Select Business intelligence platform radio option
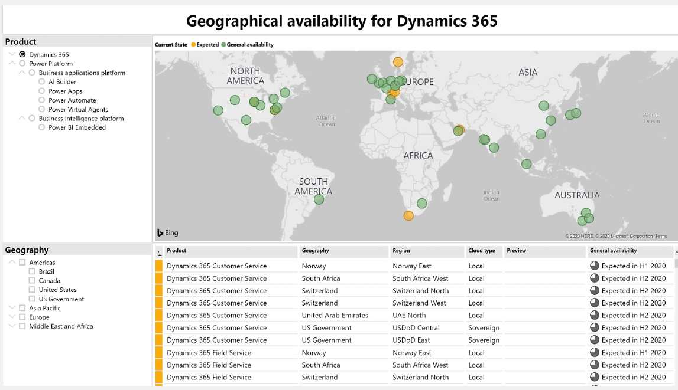Screen dimensions: 678x390 pos(32,118)
